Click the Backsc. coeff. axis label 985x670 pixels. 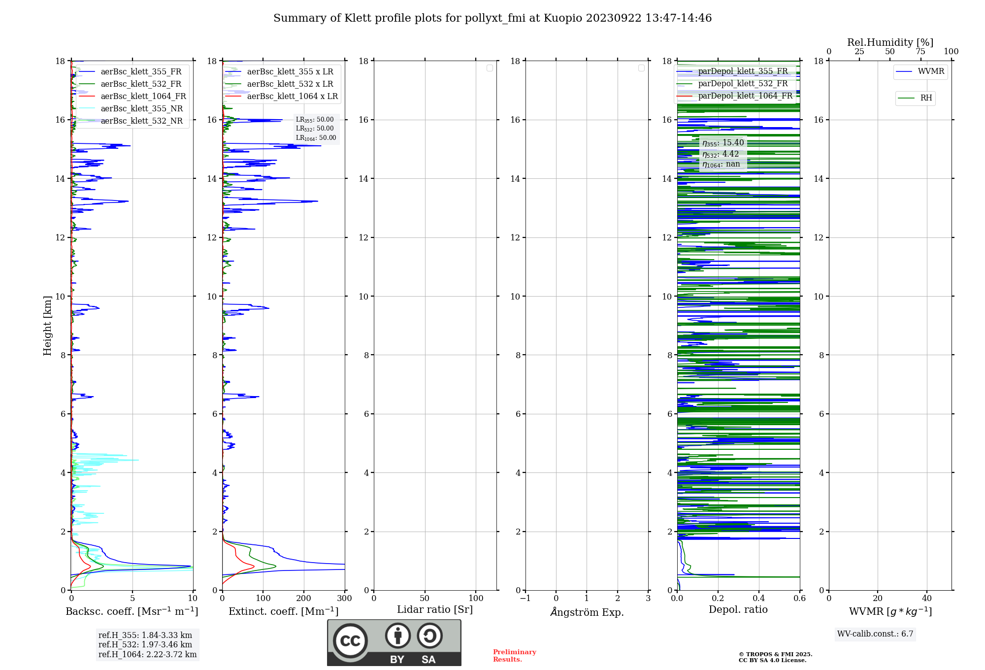(132, 611)
